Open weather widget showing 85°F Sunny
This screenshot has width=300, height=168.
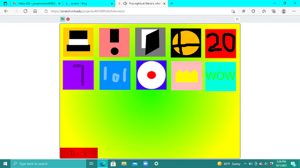click(229, 164)
